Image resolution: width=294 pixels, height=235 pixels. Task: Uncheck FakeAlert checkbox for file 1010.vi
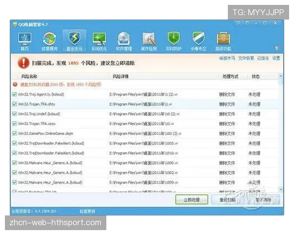(14, 153)
